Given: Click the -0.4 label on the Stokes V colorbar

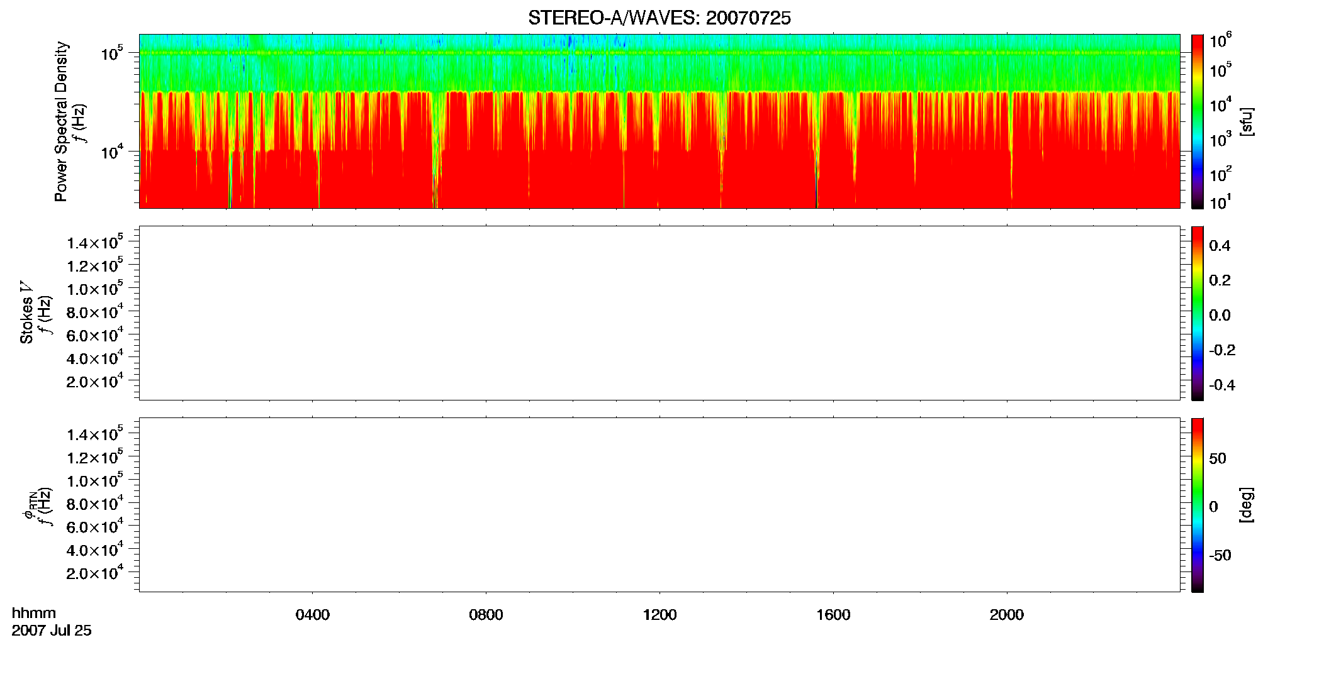Looking at the screenshot, I should (x=1222, y=385).
